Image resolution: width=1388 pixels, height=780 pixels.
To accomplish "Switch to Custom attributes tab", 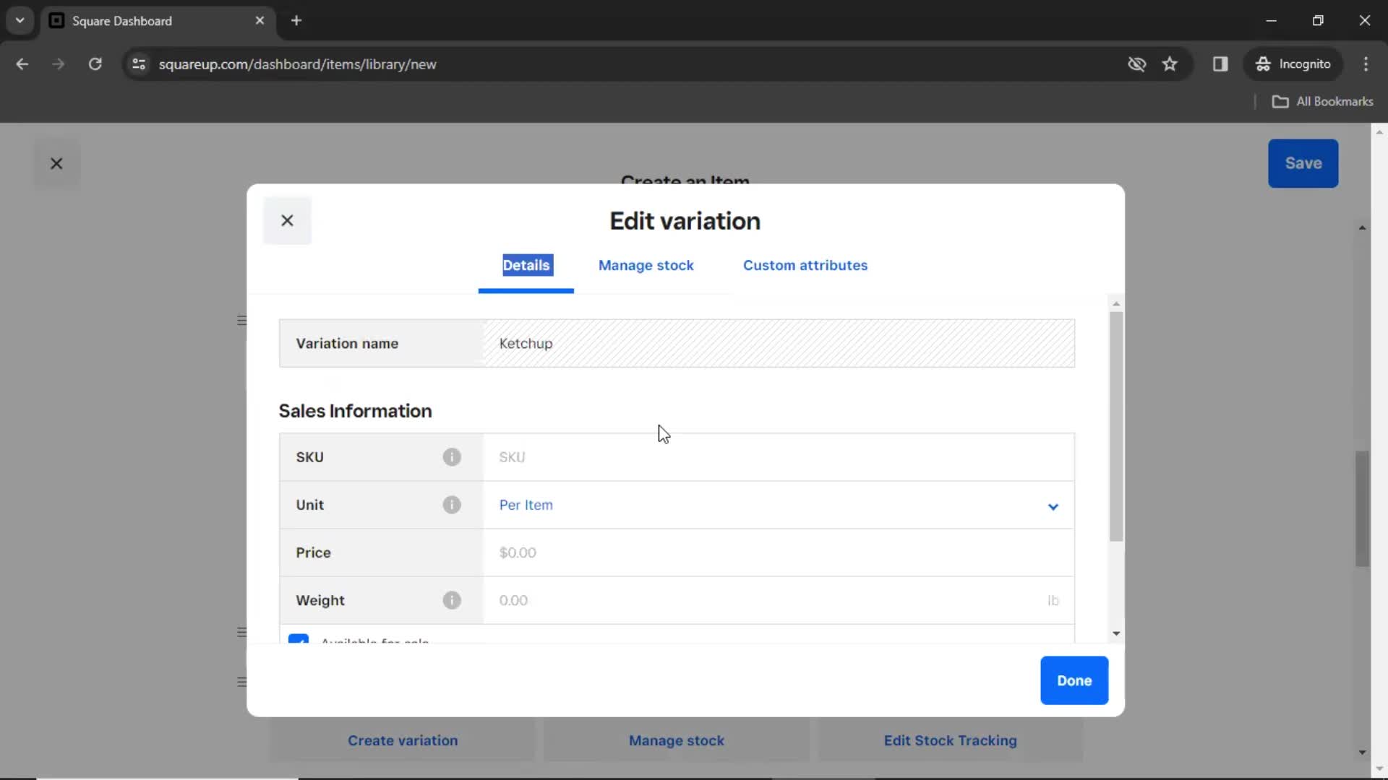I will click(805, 265).
